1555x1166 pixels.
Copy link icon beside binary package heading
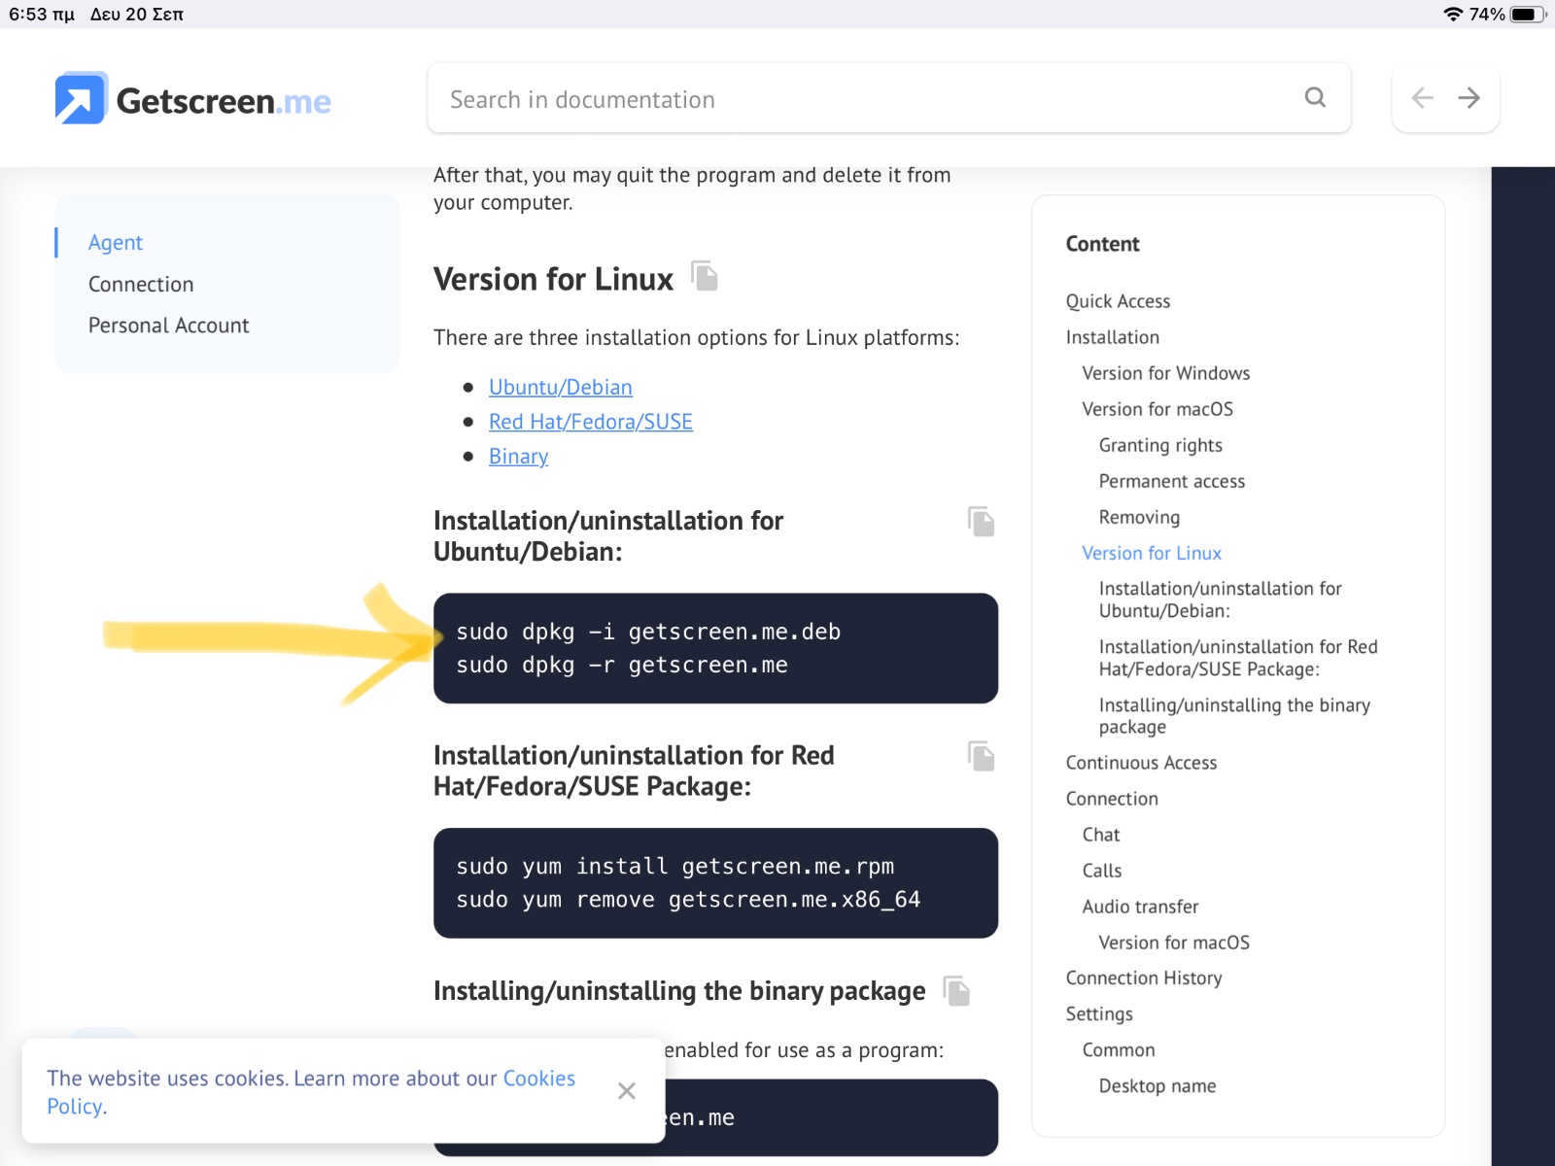click(x=957, y=991)
